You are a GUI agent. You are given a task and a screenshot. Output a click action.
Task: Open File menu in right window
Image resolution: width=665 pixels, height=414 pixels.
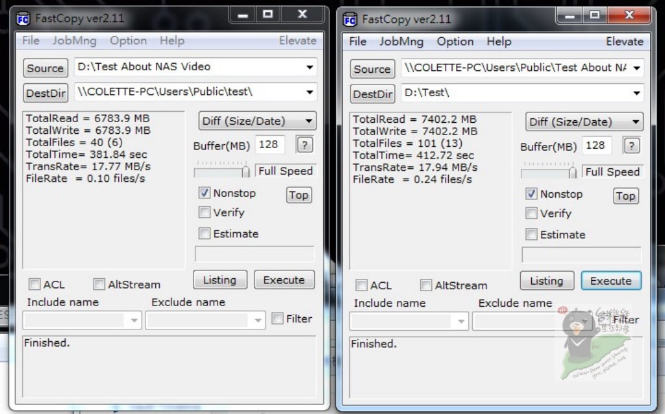[x=358, y=41]
